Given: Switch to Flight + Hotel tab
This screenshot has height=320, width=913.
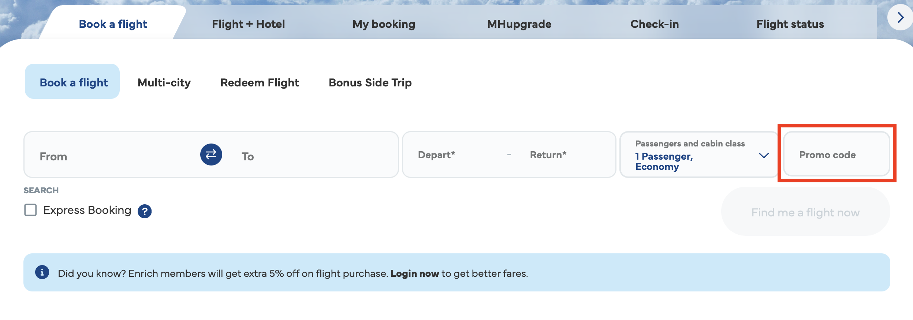Looking at the screenshot, I should coord(248,24).
